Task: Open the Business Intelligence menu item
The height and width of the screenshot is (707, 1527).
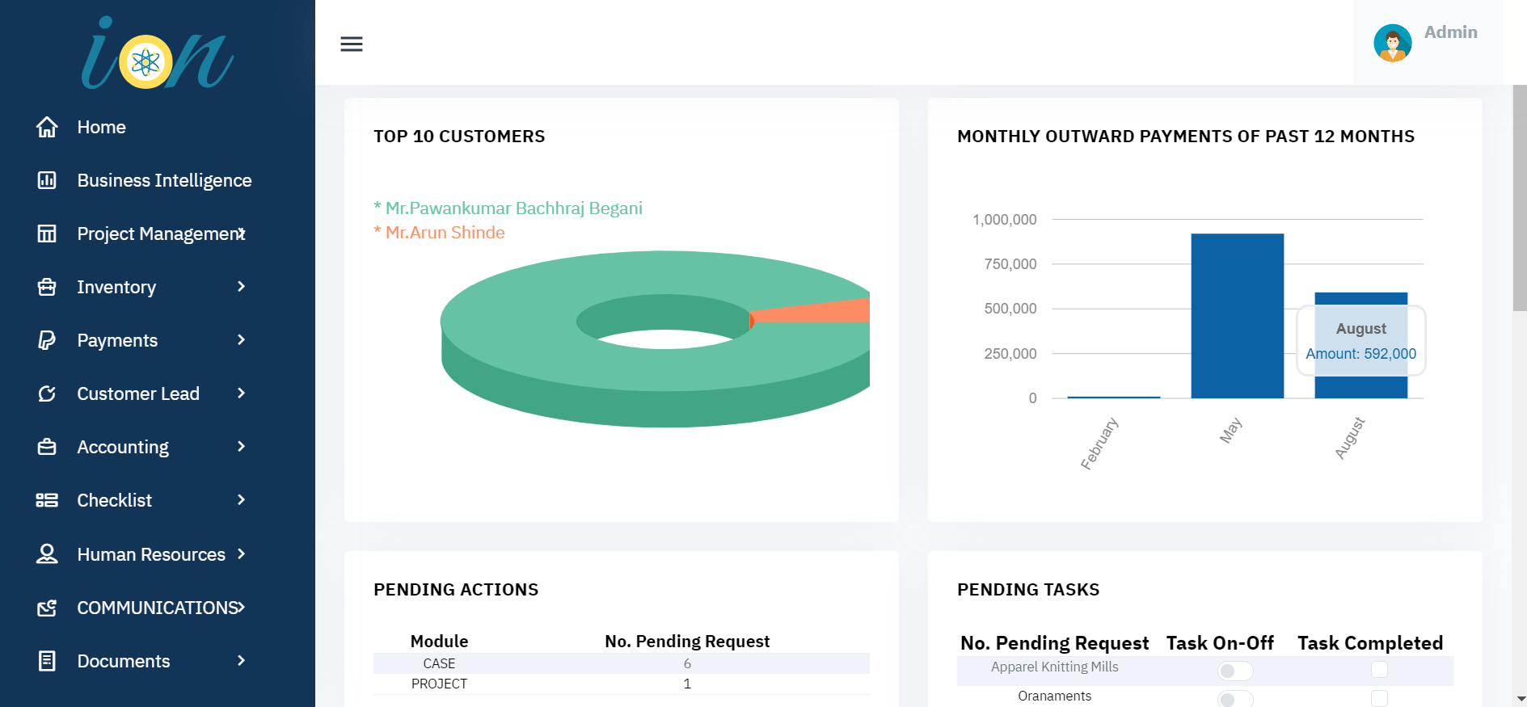Action: click(164, 180)
